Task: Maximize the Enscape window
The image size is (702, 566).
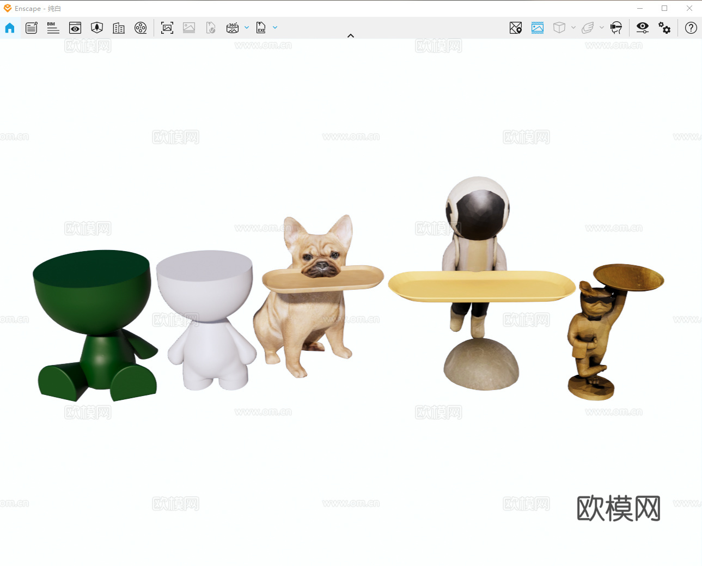Action: tap(664, 8)
